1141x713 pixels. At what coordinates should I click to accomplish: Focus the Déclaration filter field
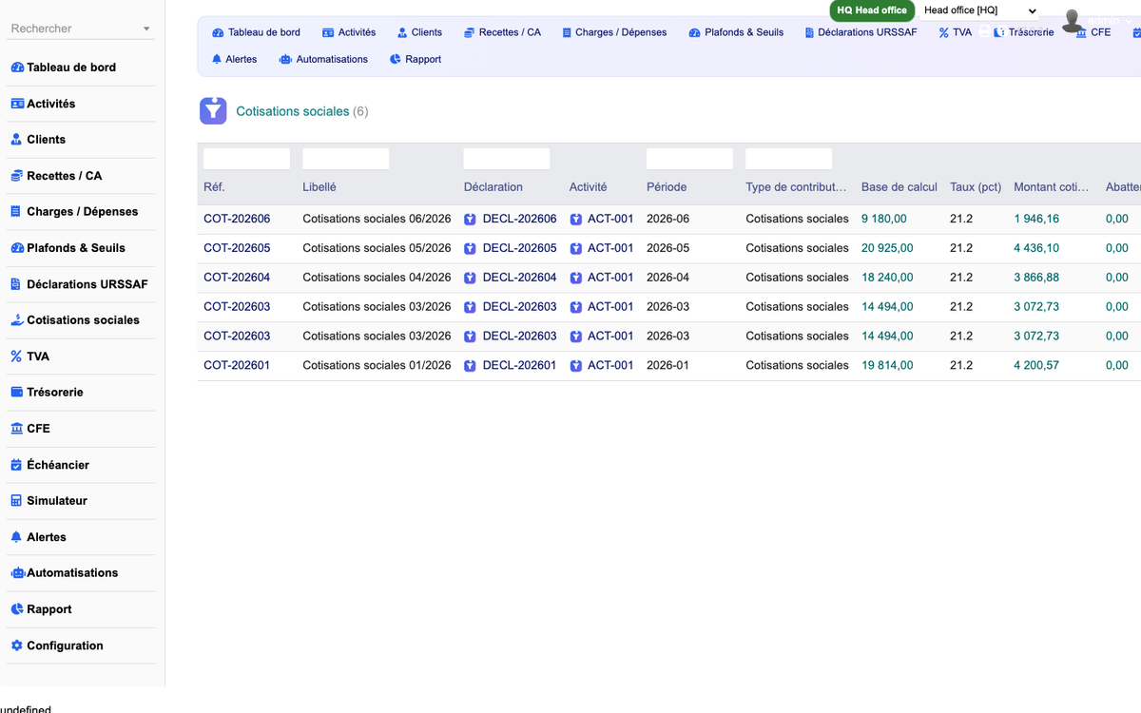[507, 159]
